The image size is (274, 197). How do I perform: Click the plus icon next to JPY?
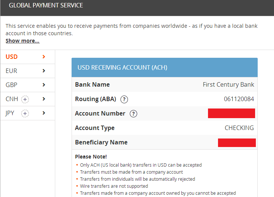pos(25,113)
